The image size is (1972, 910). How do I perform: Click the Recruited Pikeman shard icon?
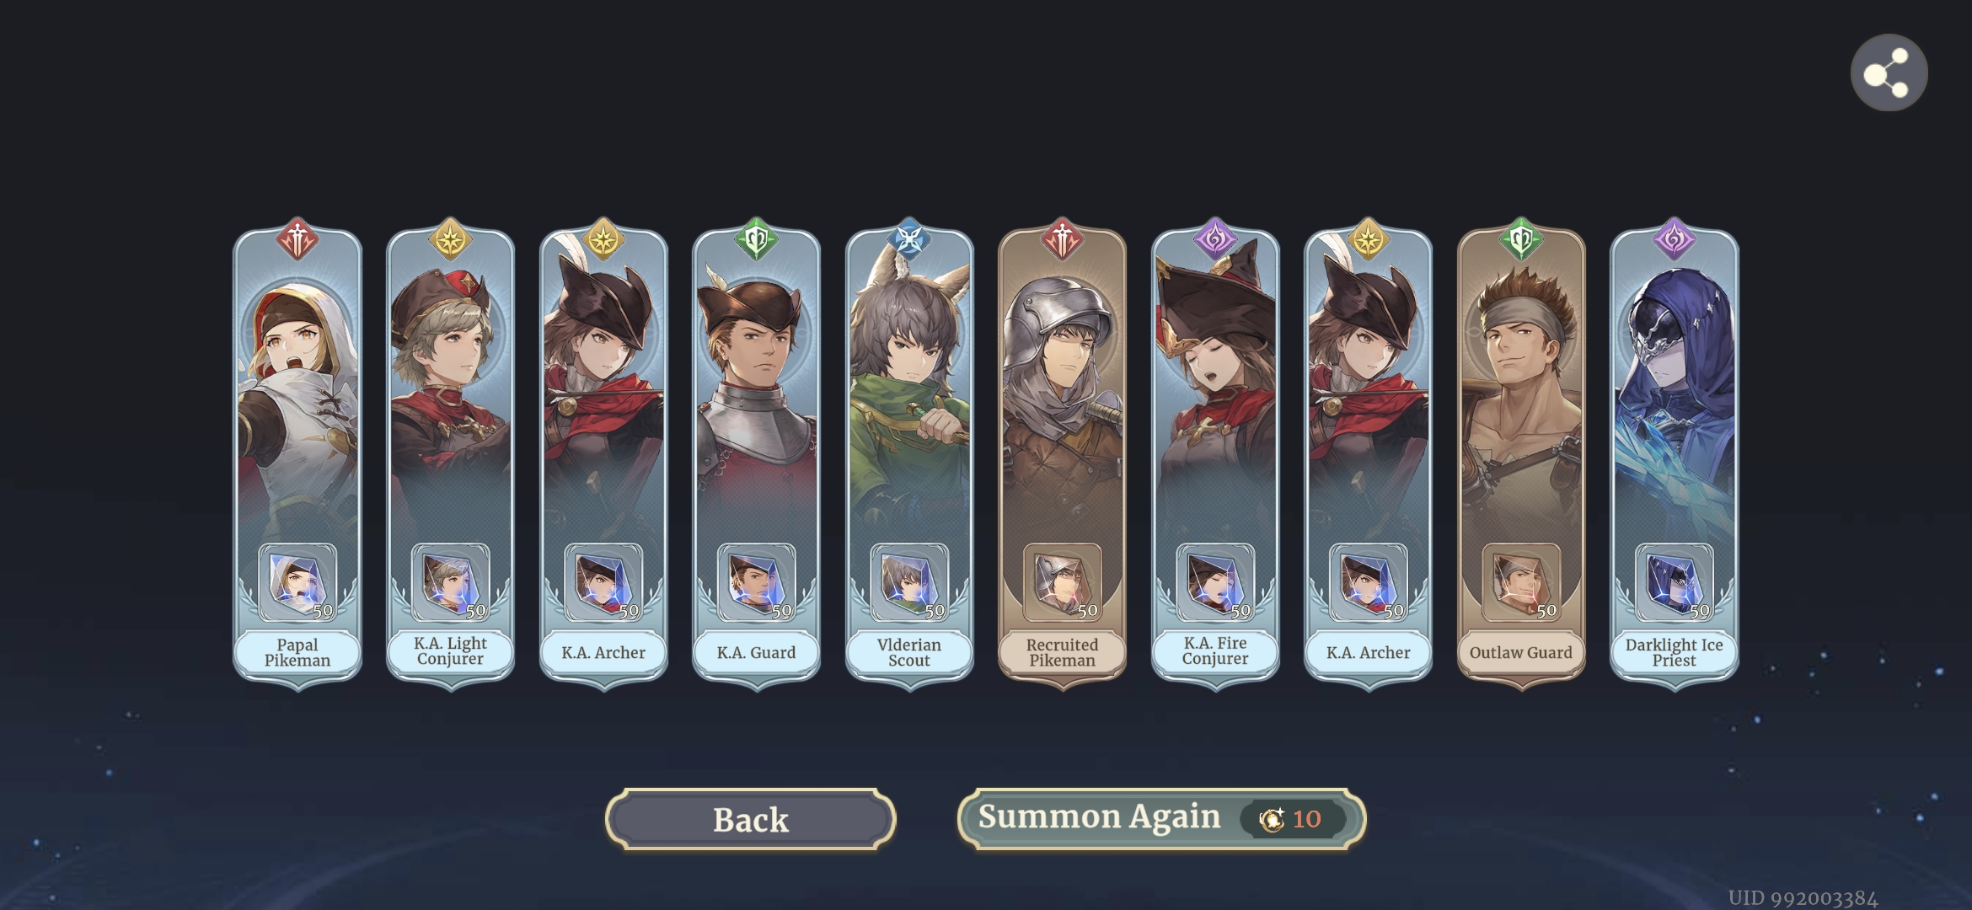click(1062, 582)
